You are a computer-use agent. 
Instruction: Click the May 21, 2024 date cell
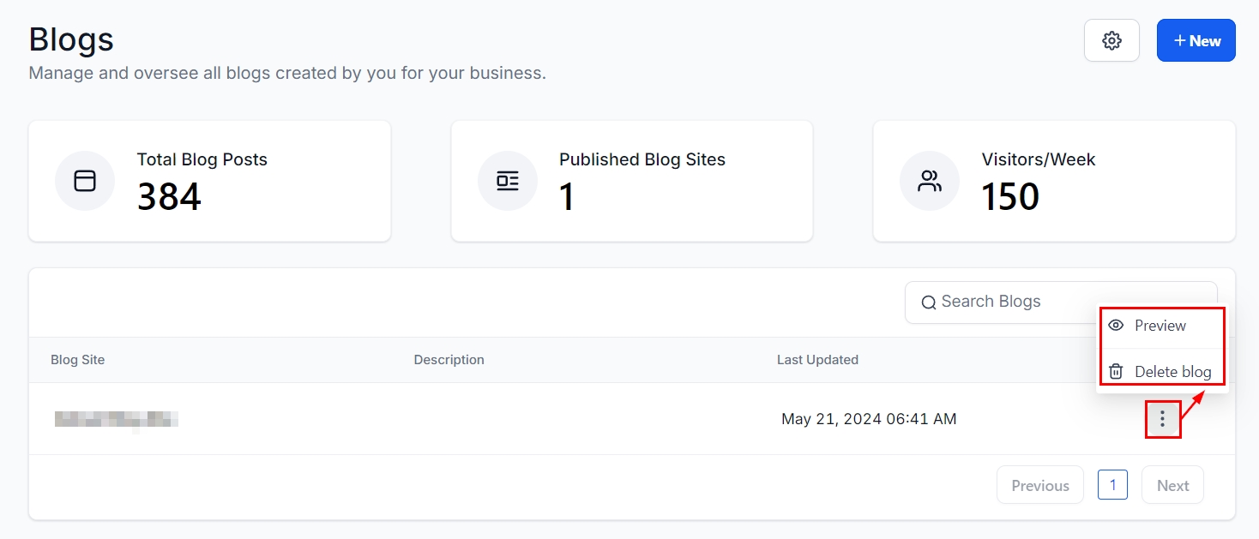pyautogui.click(x=868, y=419)
